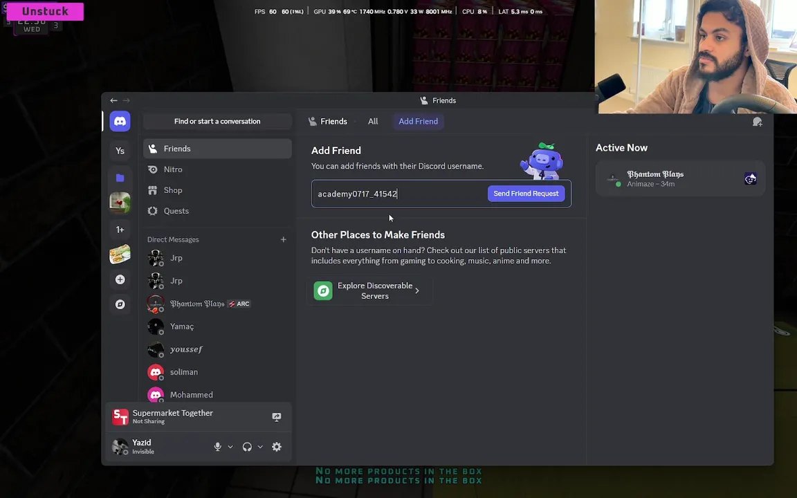Screen dimensions: 797x498
Task: Open Nitro in the sidebar
Action: pyautogui.click(x=217, y=169)
